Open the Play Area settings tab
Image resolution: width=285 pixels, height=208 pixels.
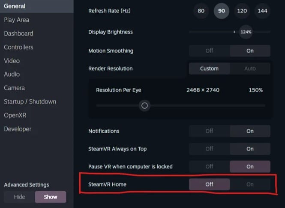pyautogui.click(x=17, y=20)
